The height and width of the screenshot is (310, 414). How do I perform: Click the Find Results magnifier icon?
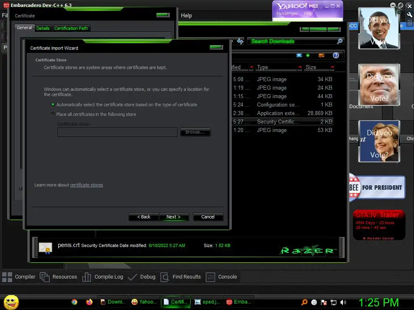click(165, 277)
